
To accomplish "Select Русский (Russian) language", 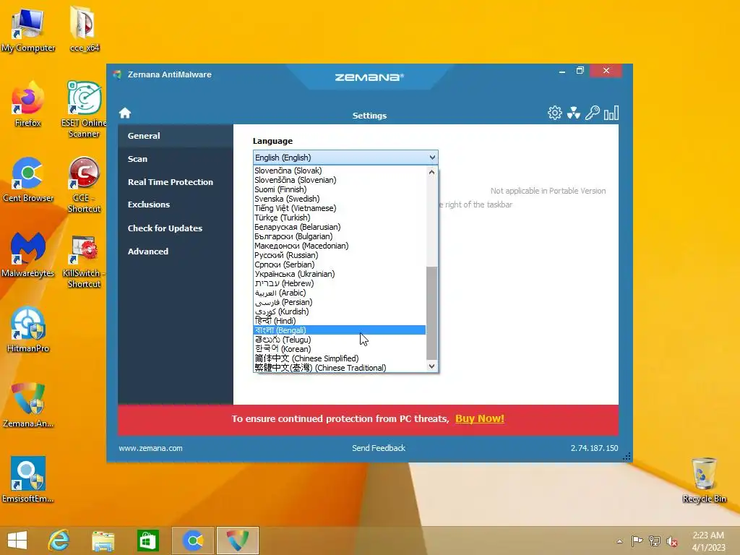I will point(340,255).
